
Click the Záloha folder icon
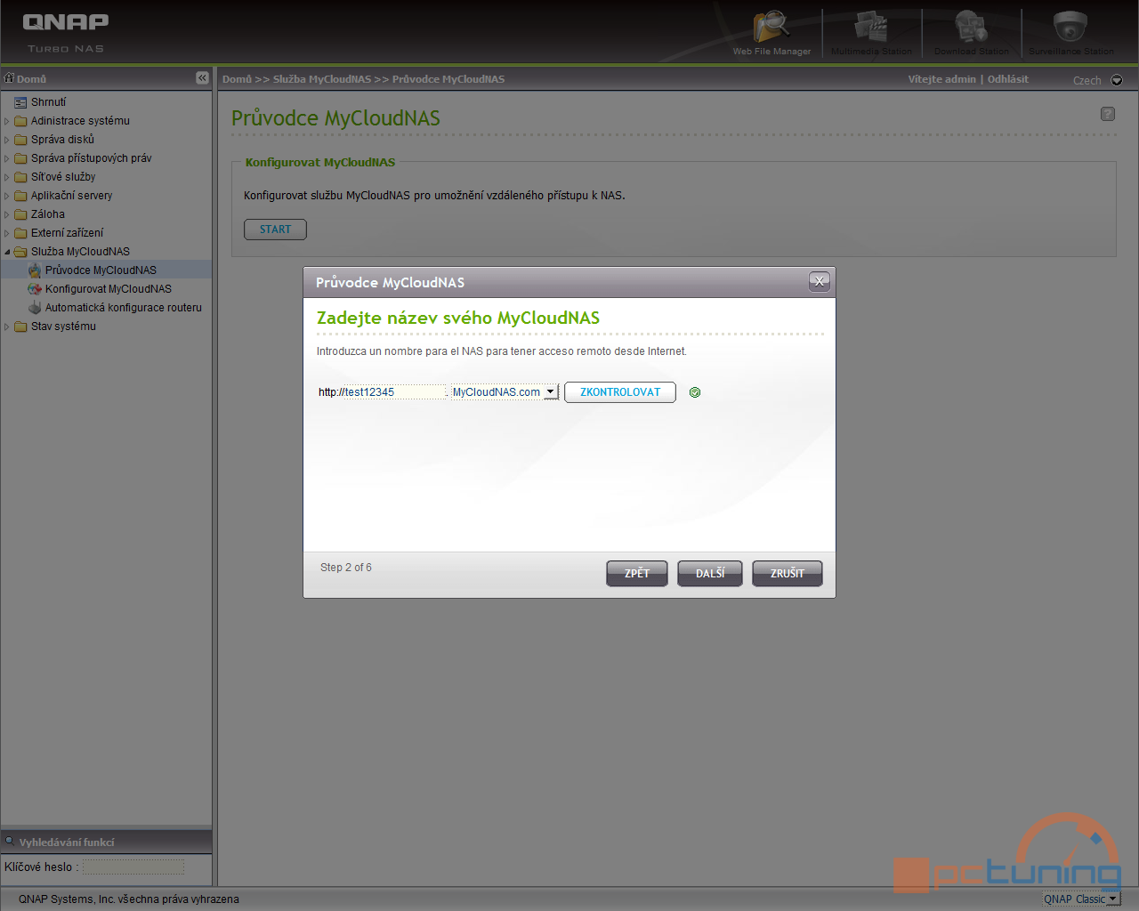tap(20, 214)
